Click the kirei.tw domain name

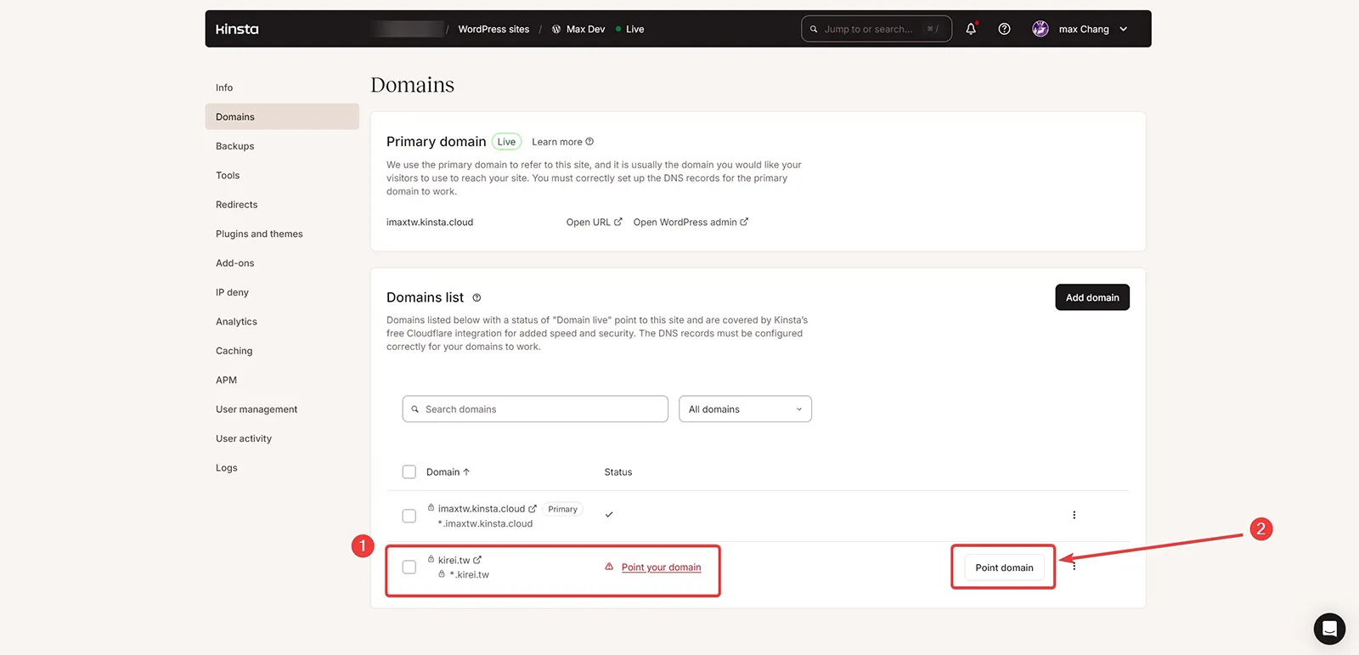(x=454, y=560)
